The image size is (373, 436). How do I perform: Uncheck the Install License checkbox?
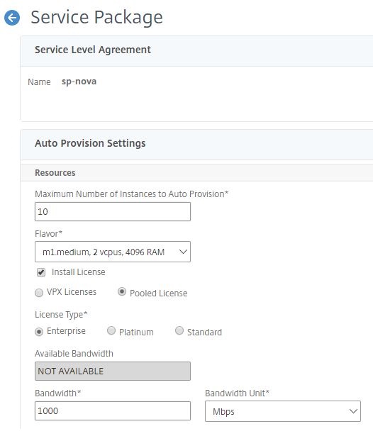tap(41, 272)
